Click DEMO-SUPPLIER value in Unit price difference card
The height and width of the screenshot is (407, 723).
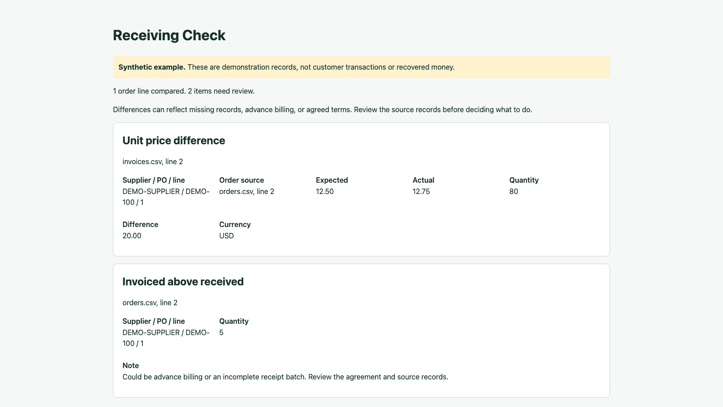click(x=166, y=197)
